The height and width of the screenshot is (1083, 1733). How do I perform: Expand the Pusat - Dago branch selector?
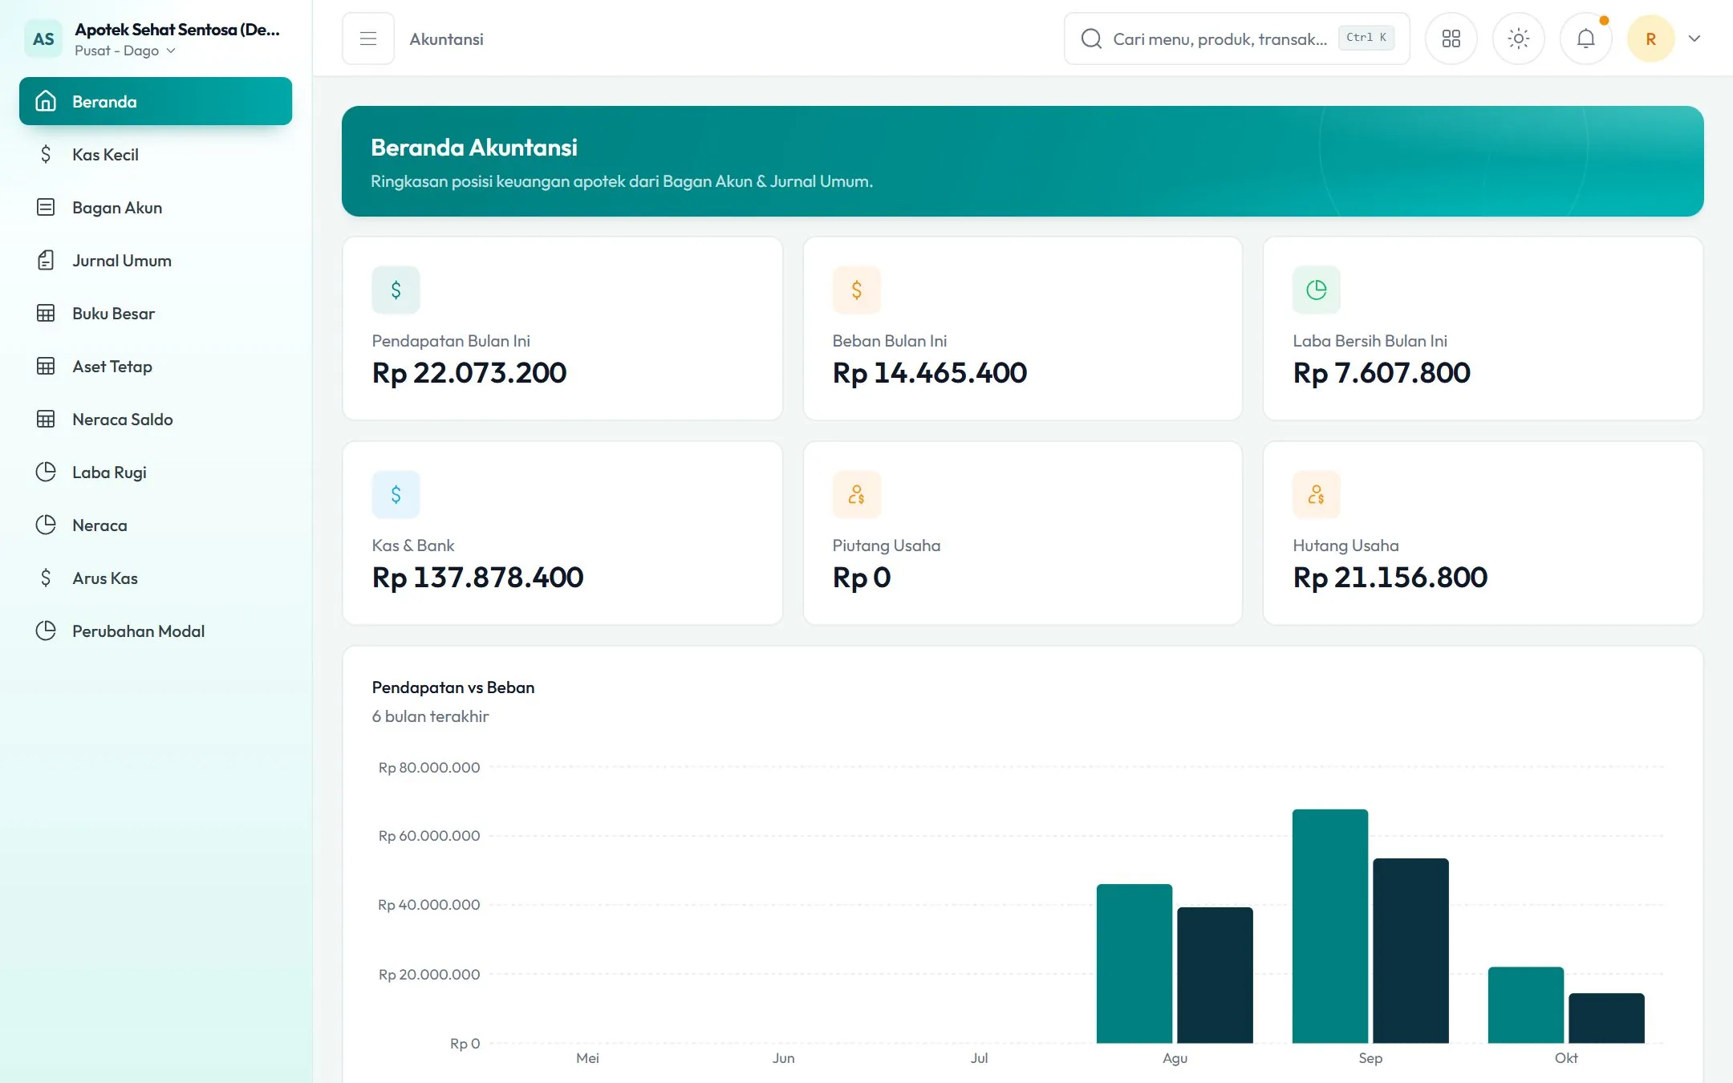(125, 51)
